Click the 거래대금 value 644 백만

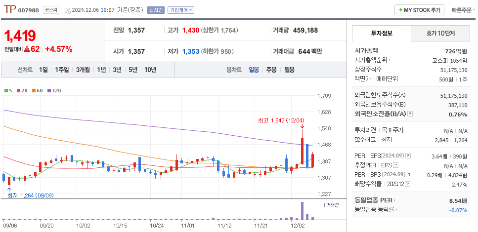click(310, 51)
